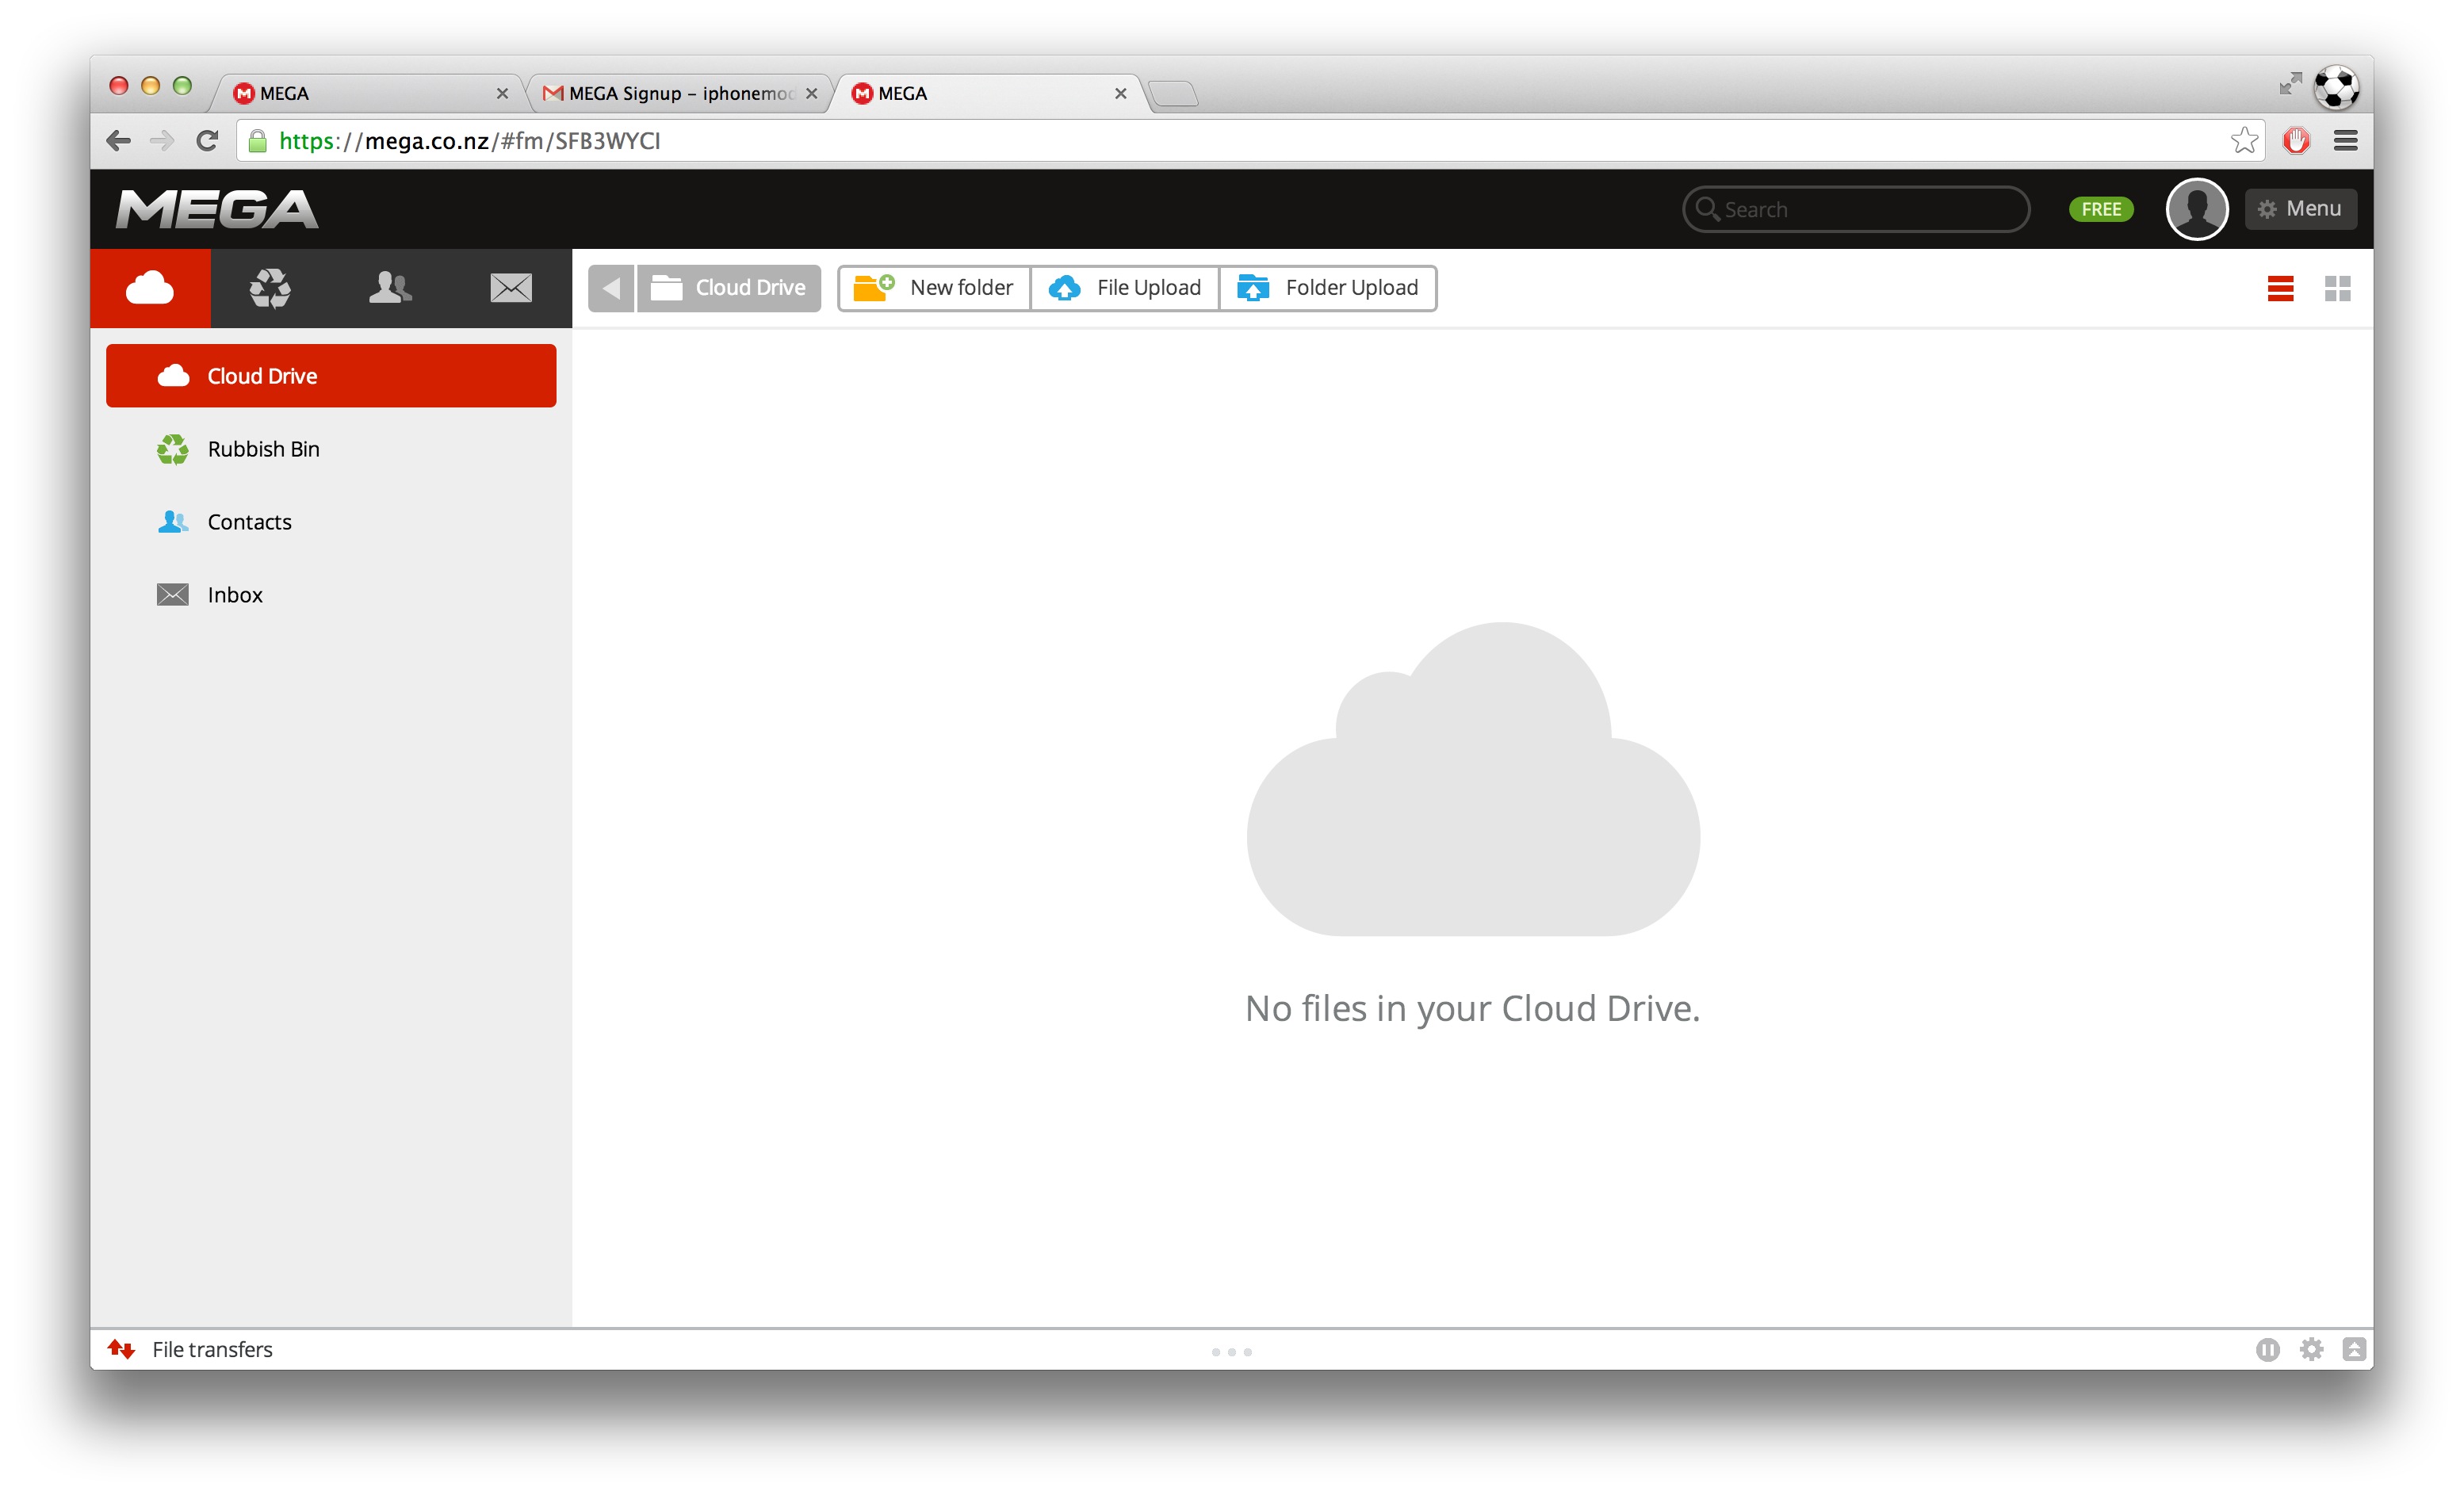Create a New folder
The height and width of the screenshot is (1495, 2464).
coord(932,287)
